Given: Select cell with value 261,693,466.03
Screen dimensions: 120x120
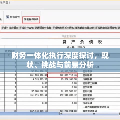Looking at the screenshot, I should [32, 75].
